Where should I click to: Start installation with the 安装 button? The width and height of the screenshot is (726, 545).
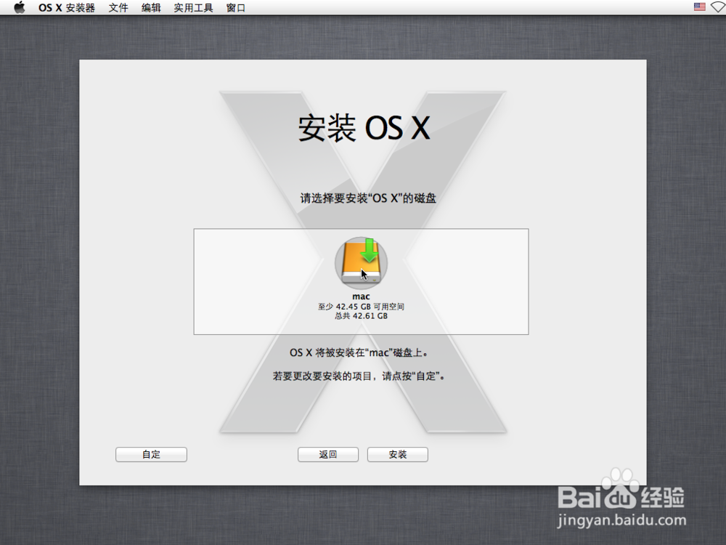(x=398, y=455)
